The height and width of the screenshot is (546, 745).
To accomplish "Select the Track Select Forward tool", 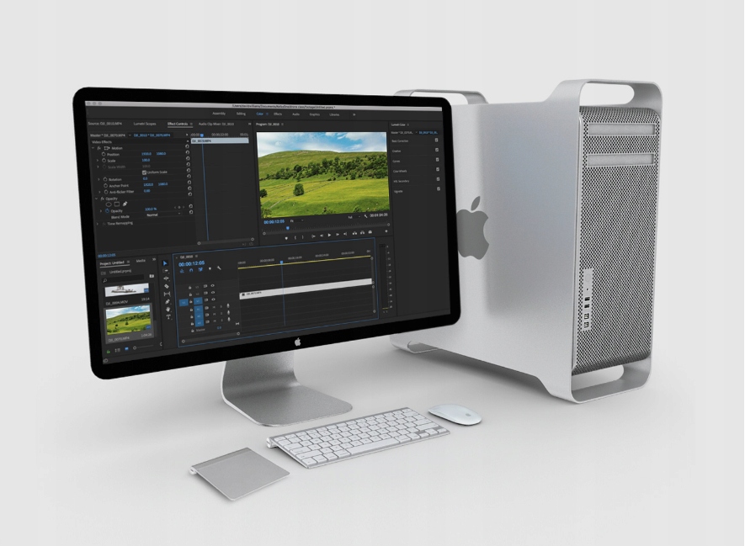I will pos(166,271).
